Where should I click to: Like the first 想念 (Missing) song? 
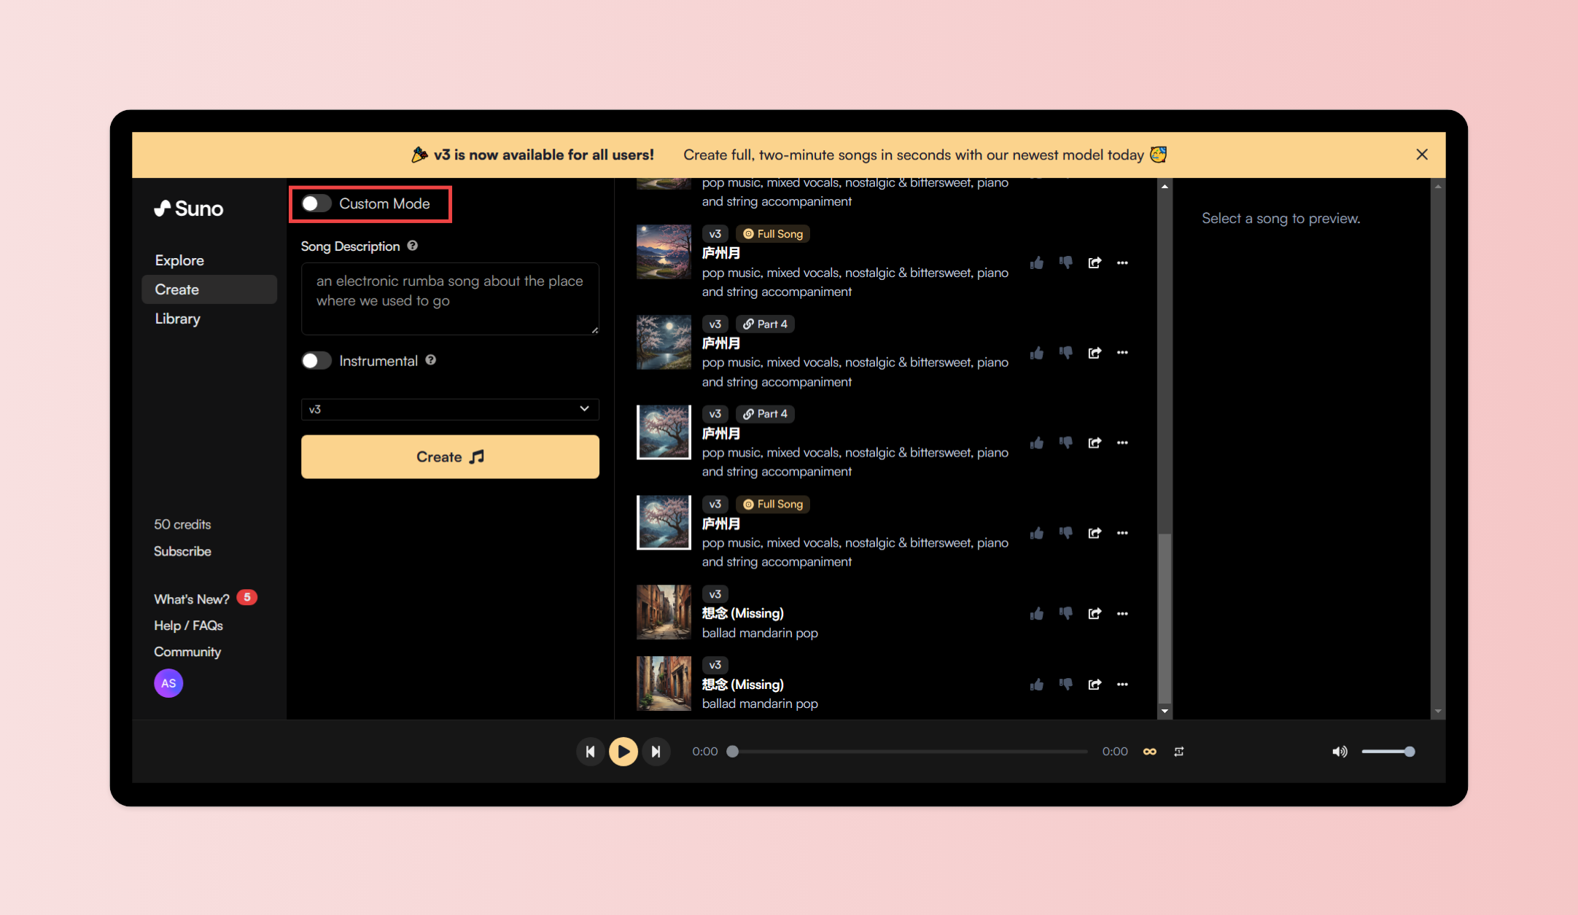(1036, 613)
